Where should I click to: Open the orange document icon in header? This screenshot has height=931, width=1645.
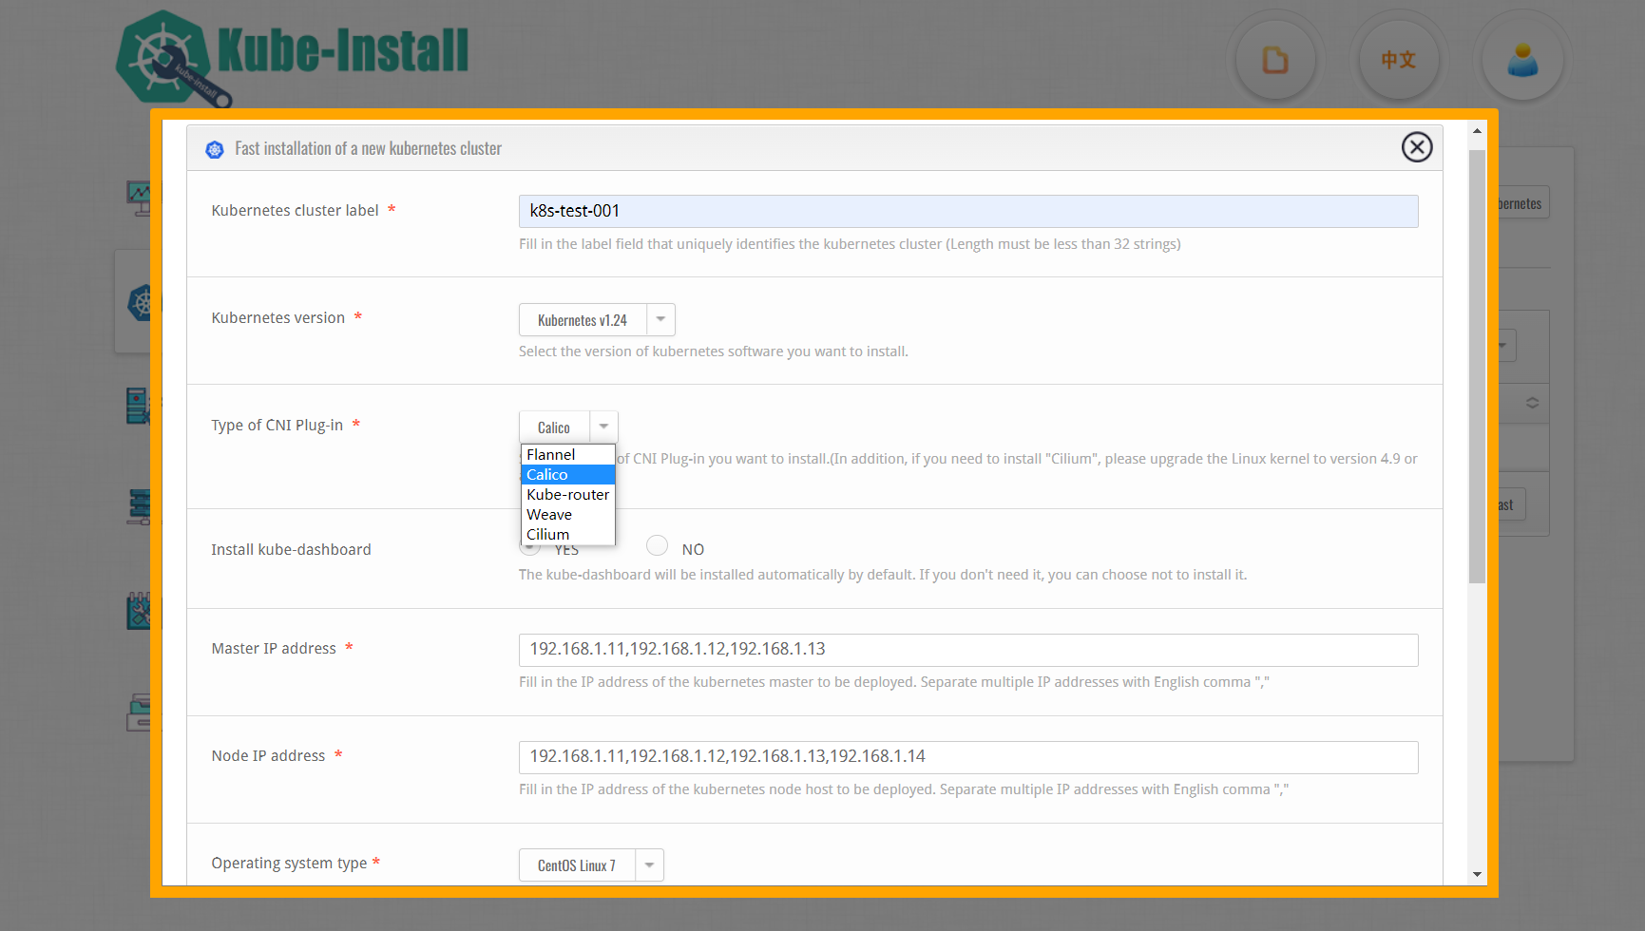(x=1275, y=60)
